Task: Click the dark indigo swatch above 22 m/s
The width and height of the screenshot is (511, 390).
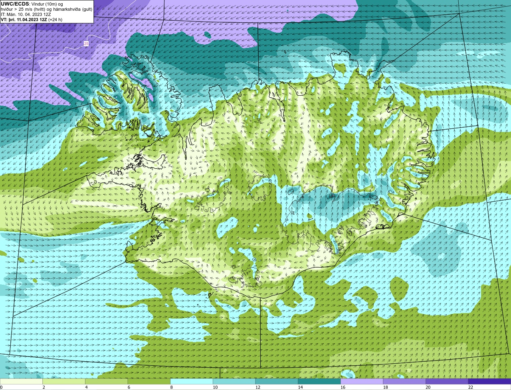Action: pos(489,381)
